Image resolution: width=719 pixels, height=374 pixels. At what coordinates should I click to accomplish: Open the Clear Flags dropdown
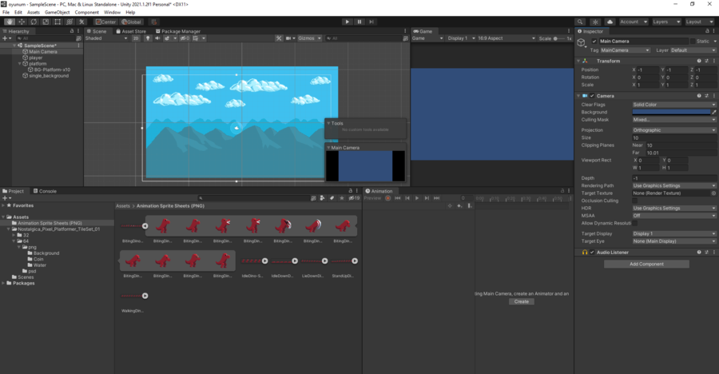tap(673, 105)
